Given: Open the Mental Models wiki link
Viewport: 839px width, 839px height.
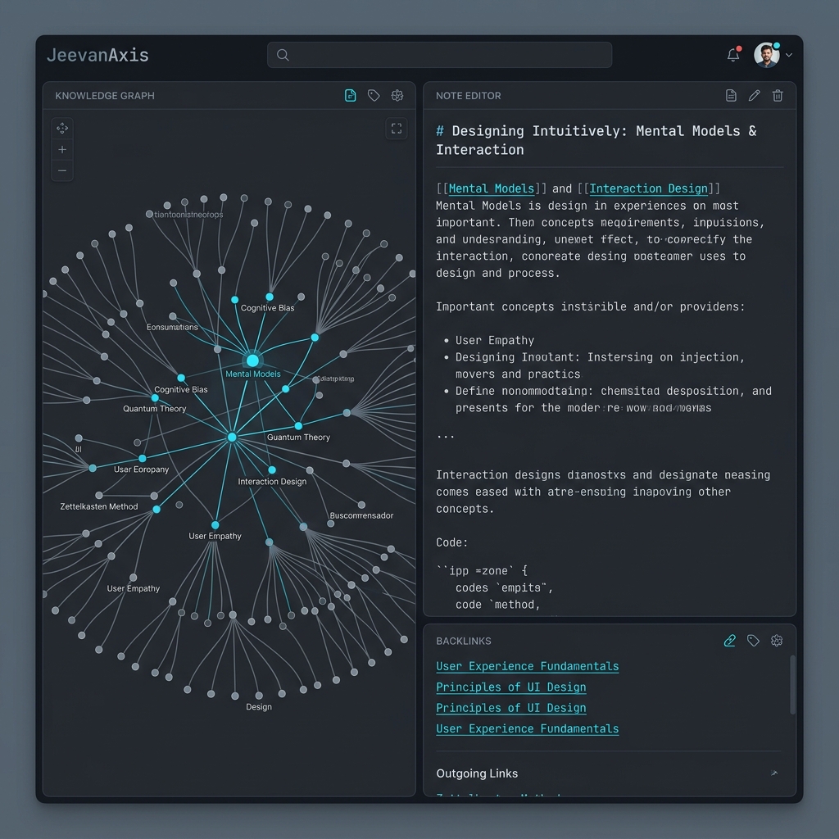Looking at the screenshot, I should click(x=492, y=188).
